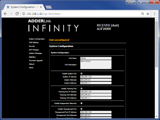
Task: Click the browser forward arrow
Action: point(11,14)
